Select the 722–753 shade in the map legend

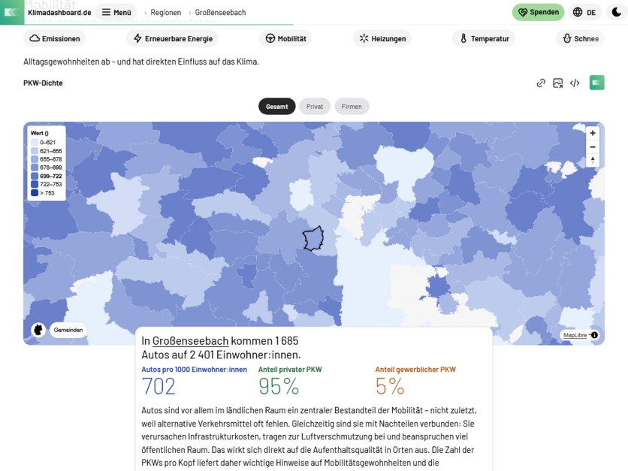42,183
